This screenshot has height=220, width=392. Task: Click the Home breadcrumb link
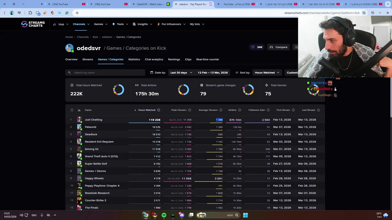point(69,37)
